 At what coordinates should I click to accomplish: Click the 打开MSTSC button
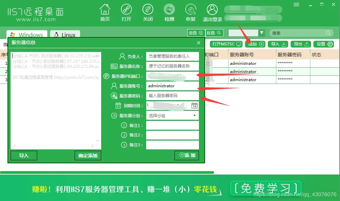click(x=226, y=44)
